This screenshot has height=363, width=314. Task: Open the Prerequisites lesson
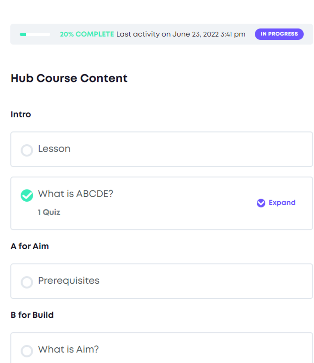[69, 281]
